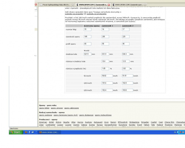Select the WWW.OPONY.COM taskbar window button

coord(49,132)
